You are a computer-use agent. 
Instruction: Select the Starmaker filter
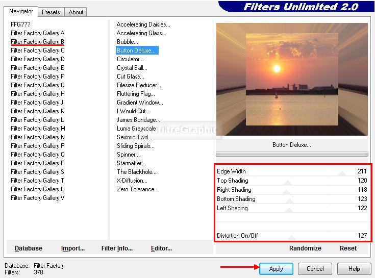tap(132, 163)
